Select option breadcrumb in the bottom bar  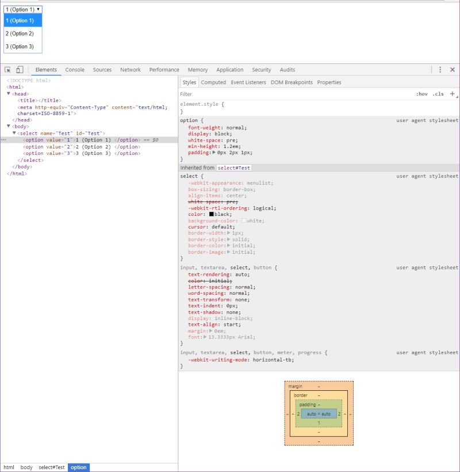78,467
